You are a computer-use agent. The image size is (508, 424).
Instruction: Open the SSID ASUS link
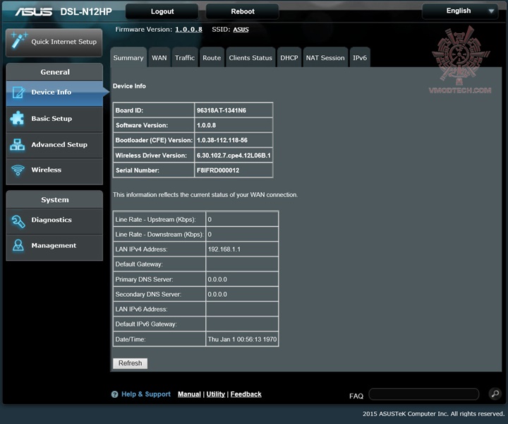click(x=241, y=30)
